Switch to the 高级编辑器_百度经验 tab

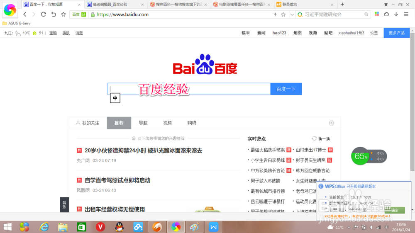(x=115, y=5)
